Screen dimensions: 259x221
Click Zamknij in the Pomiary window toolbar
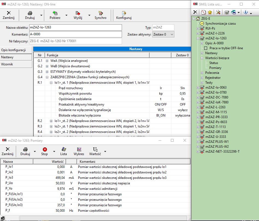(8, 151)
